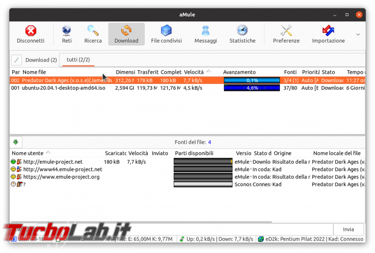Click the 0,1% progress bar
The width and height of the screenshot is (375, 253).
click(x=252, y=80)
